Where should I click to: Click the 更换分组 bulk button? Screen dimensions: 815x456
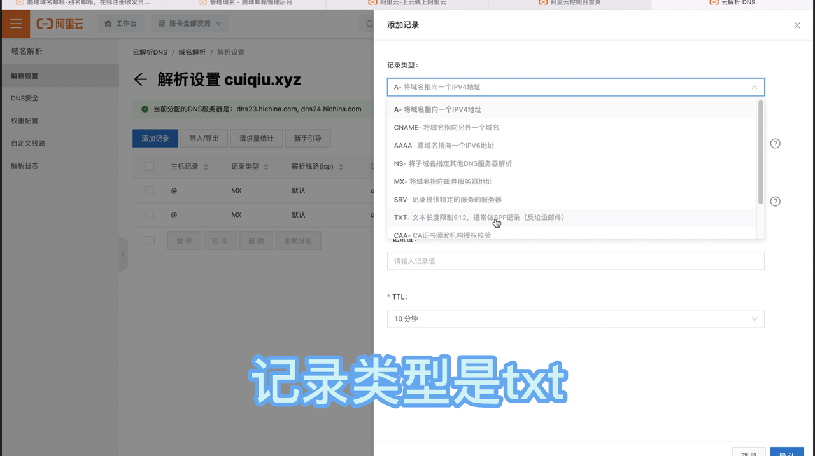[x=299, y=241]
